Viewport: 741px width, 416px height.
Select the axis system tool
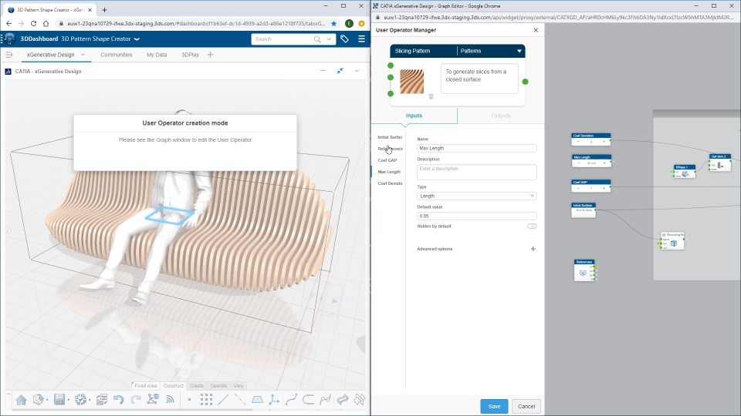[274, 400]
